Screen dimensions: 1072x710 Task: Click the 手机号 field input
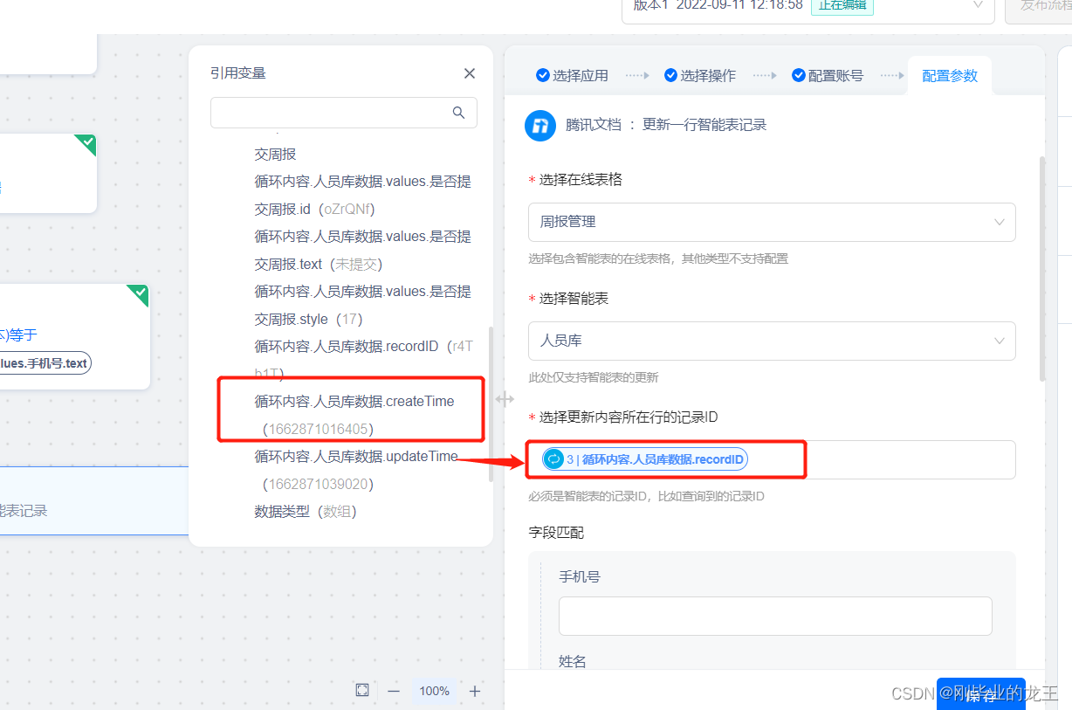point(775,616)
